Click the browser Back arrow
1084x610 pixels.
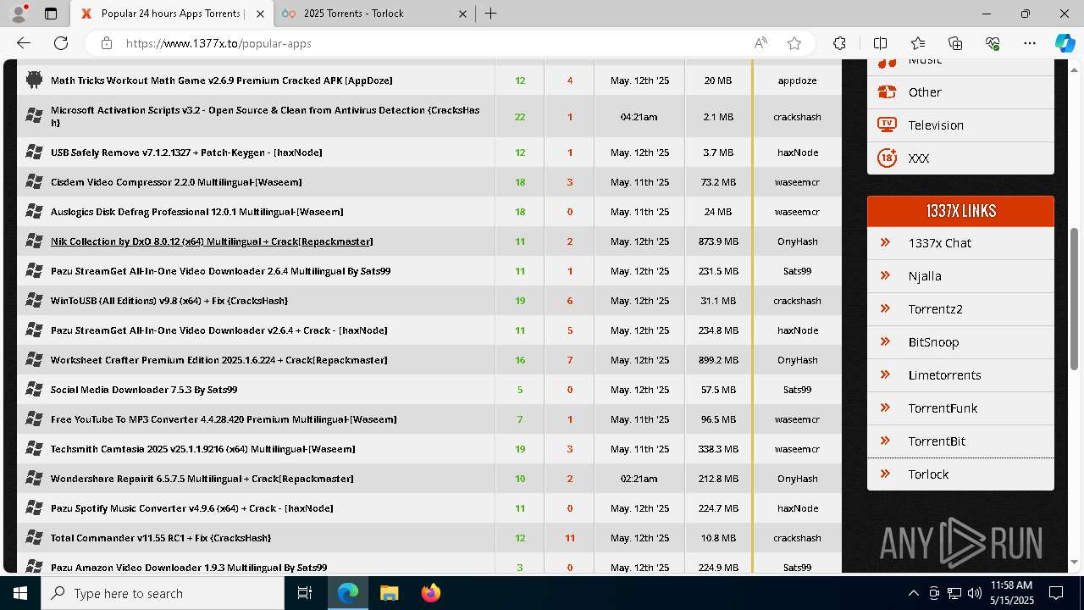tap(24, 43)
